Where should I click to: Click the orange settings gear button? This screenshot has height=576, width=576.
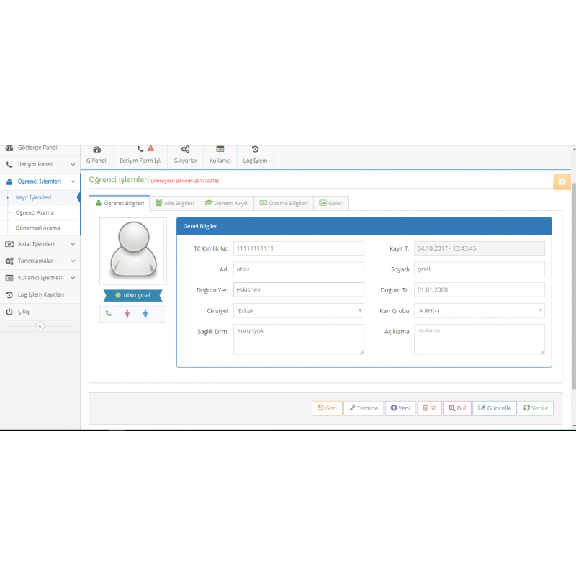(x=562, y=181)
